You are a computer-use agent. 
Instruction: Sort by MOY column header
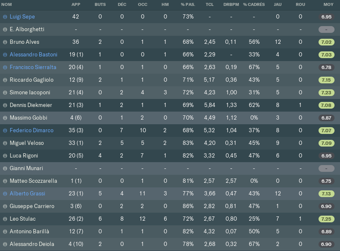328,5
